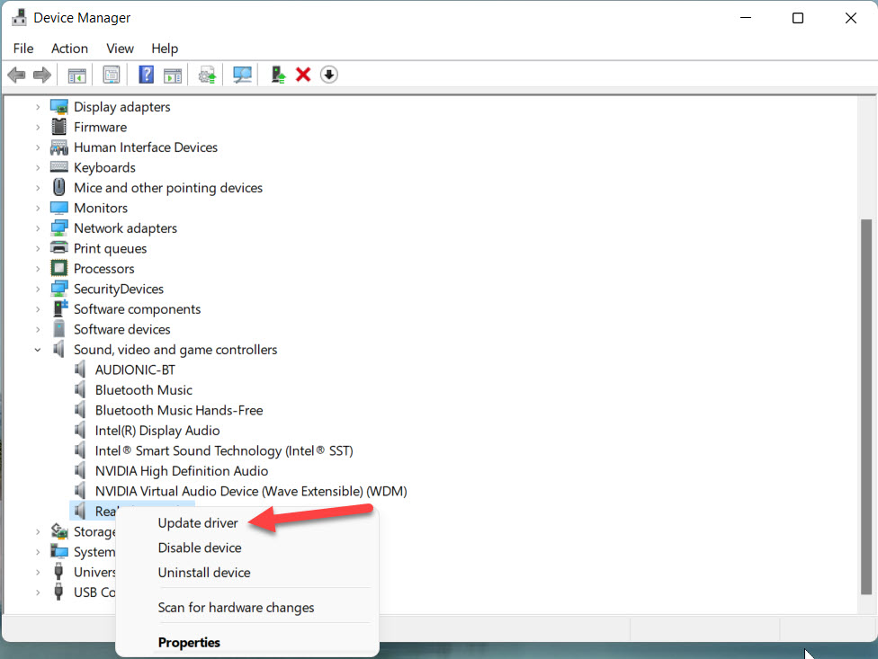
Task: Expand the Network adapters category
Action: point(37,227)
